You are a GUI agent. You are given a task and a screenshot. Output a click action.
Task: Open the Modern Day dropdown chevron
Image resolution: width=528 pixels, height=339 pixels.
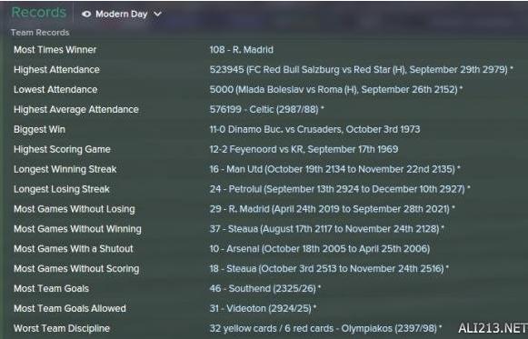point(157,15)
